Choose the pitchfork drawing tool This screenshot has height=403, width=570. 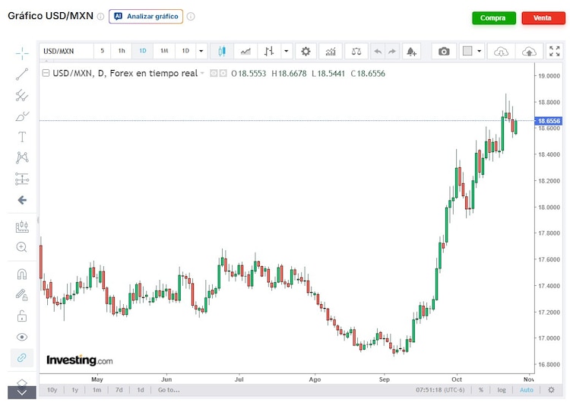click(x=22, y=95)
